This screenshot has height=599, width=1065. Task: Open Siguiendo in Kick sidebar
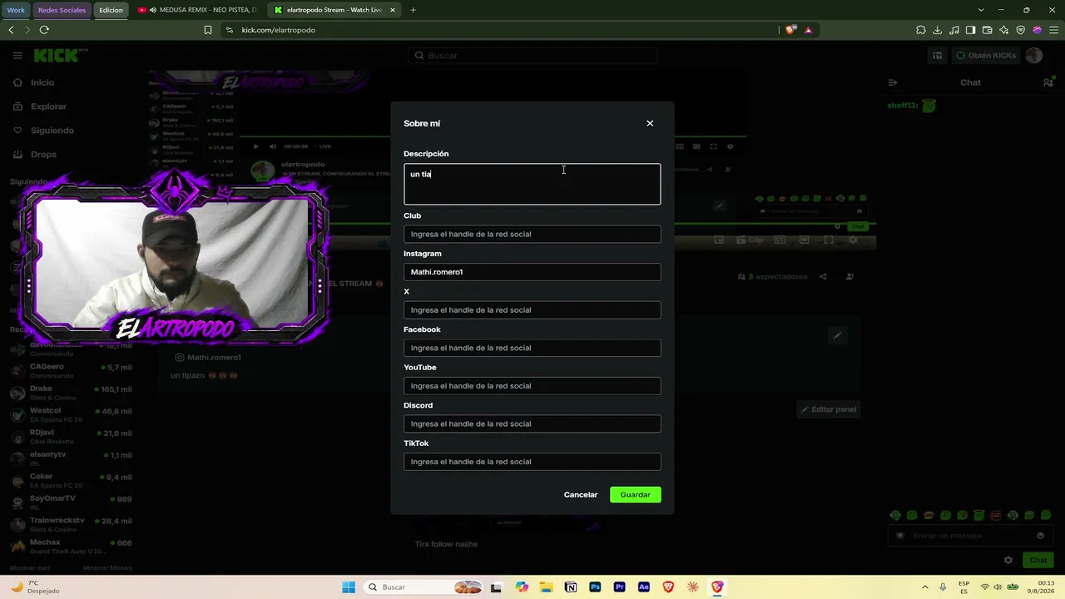[52, 131]
